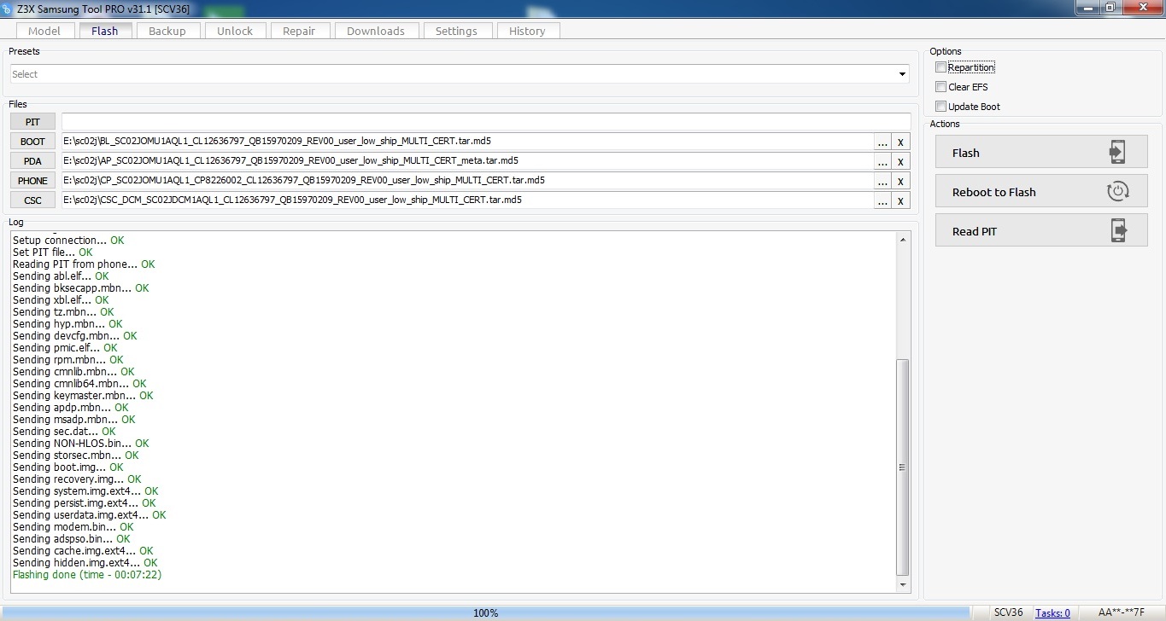Click the AA**-**7F serial status entry
Viewport: 1166px width, 621px height.
(1121, 612)
